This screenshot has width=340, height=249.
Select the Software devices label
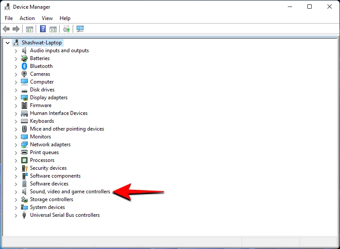click(49, 184)
